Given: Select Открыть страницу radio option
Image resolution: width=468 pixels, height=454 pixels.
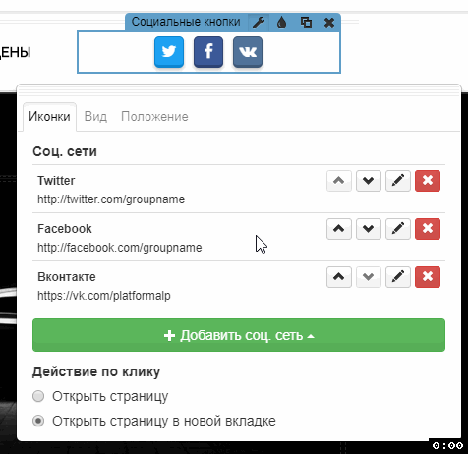Looking at the screenshot, I should (38, 396).
